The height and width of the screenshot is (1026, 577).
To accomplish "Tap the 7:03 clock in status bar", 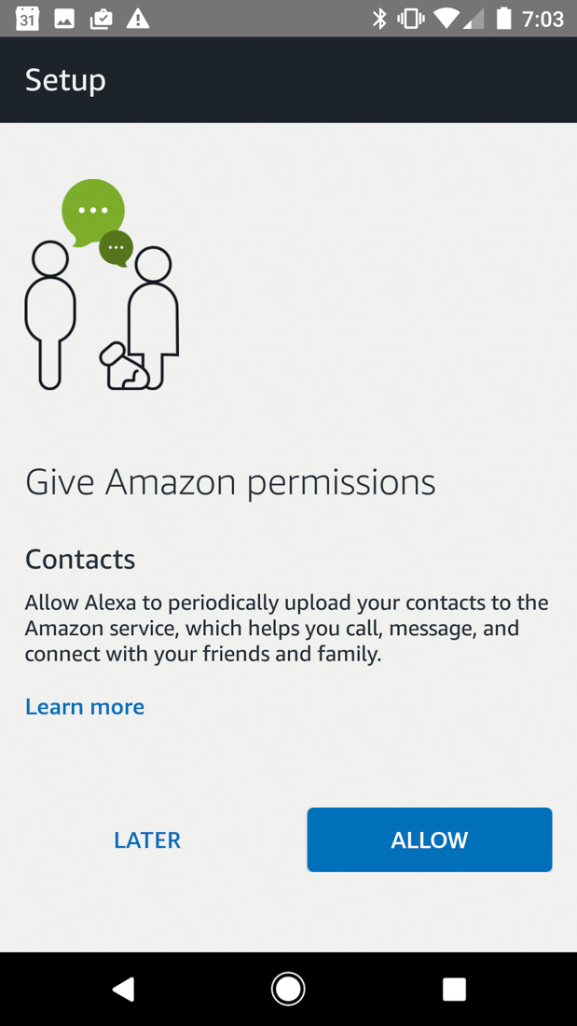I will tap(543, 19).
